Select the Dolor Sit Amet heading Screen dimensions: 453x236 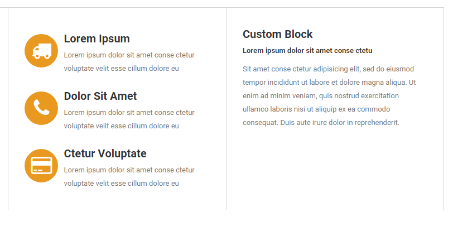(x=100, y=96)
